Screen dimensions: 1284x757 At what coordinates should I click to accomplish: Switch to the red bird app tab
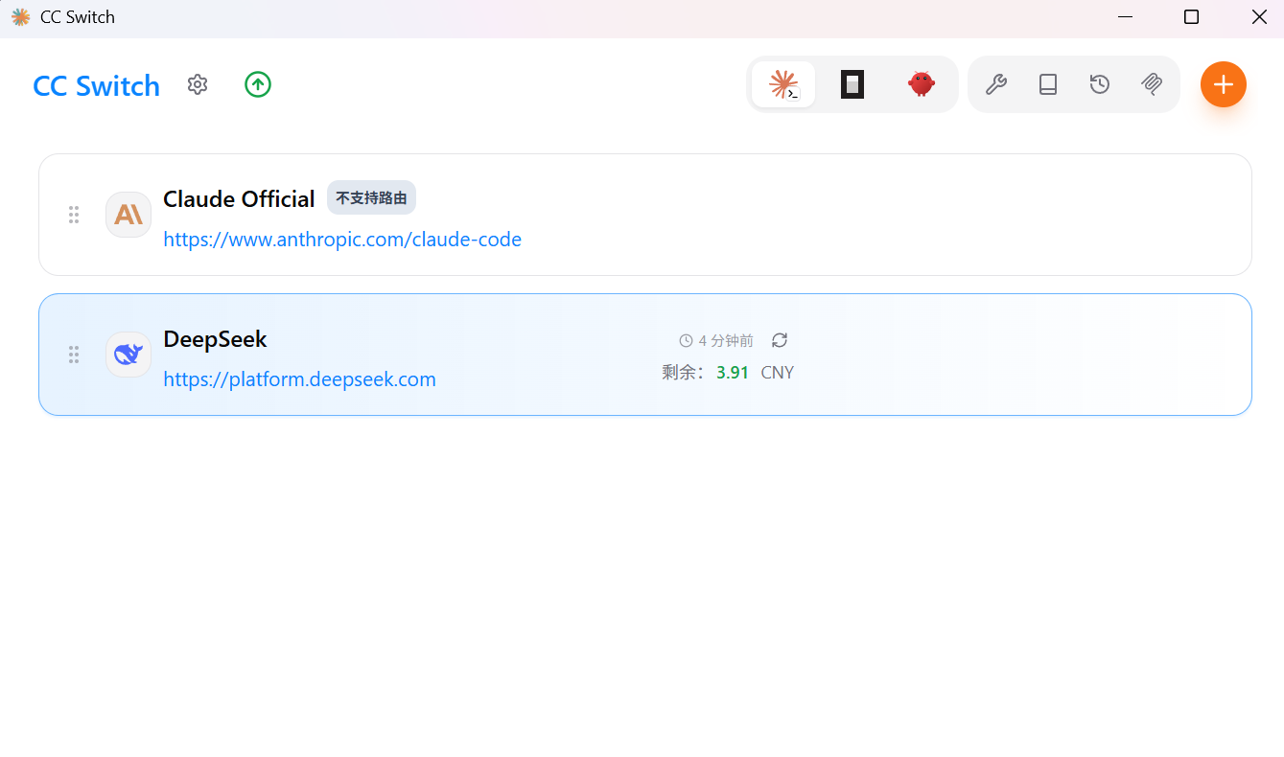922,84
